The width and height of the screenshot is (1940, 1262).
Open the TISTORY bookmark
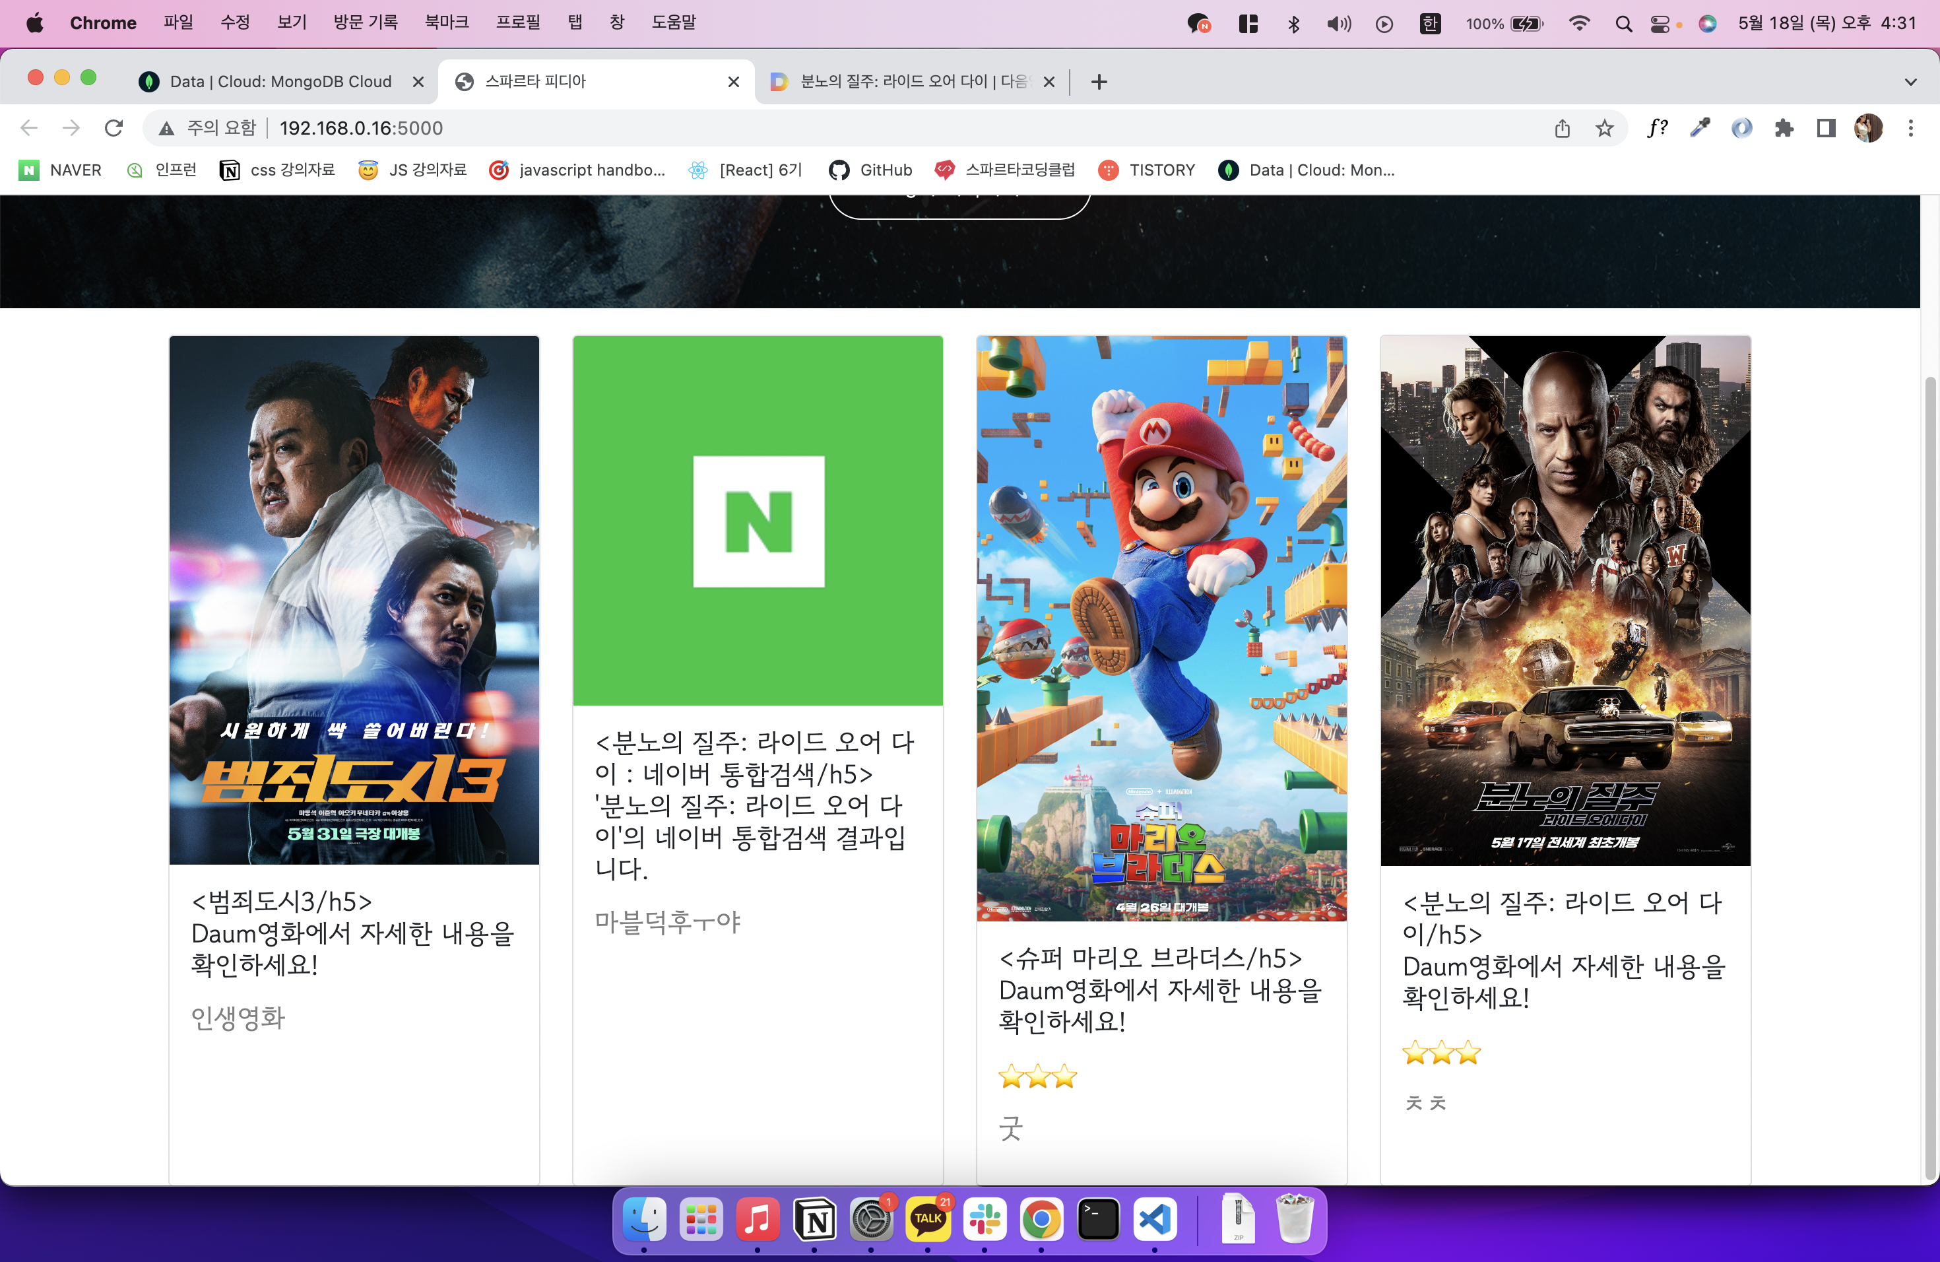(1146, 170)
